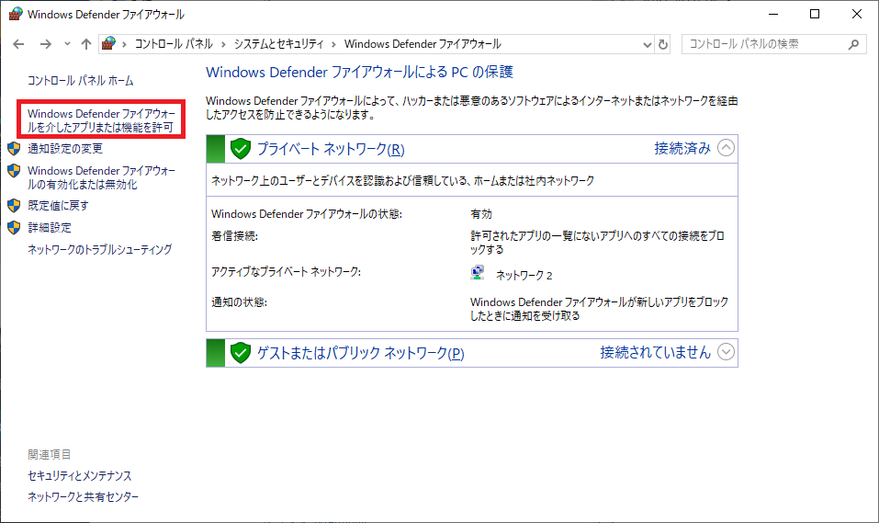Click 着信接続 label
The height and width of the screenshot is (523, 879).
(234, 236)
